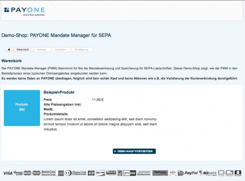Click the PostFinance logo

160,173
